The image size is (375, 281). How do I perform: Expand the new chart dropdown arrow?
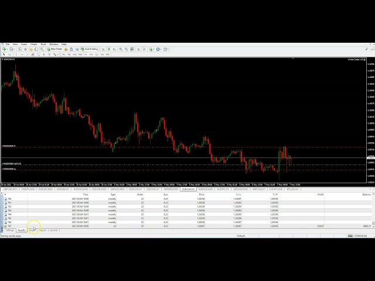coord(8,49)
